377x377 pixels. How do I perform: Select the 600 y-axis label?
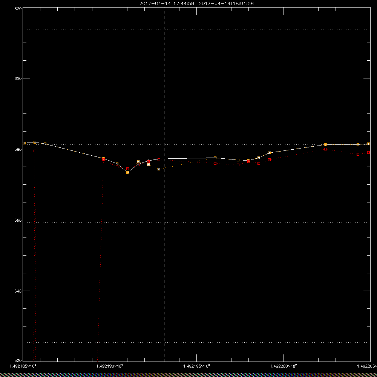[x=18, y=78]
